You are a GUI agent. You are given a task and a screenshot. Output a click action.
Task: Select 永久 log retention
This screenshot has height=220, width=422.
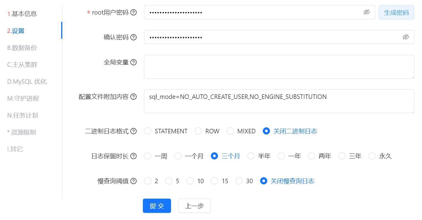372,156
